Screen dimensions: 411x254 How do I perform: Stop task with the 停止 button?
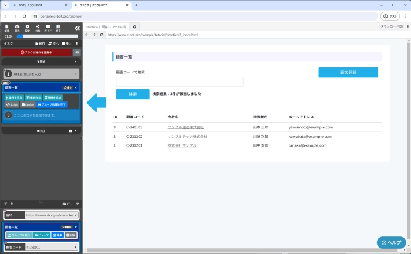coord(68,43)
